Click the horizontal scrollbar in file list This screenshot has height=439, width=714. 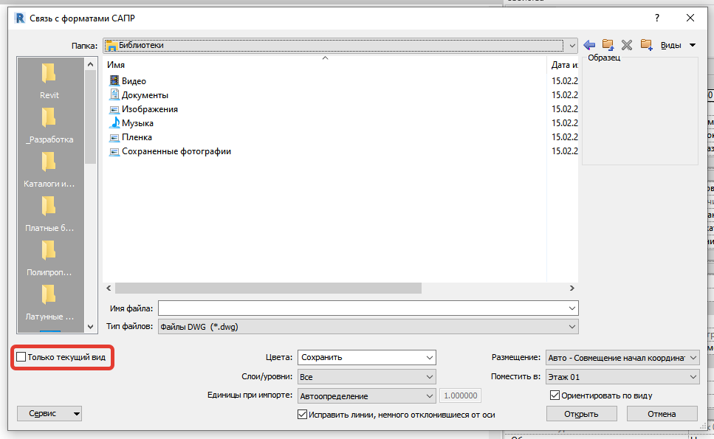pos(268,288)
